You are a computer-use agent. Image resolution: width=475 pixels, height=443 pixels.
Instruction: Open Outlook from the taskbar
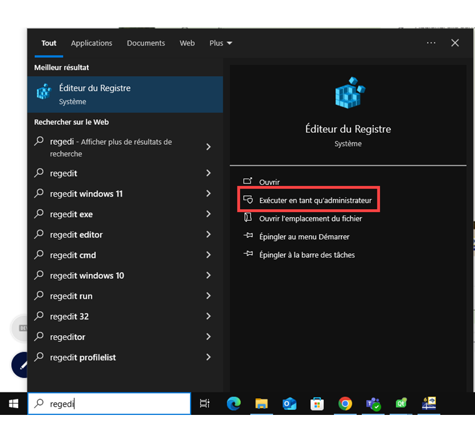tap(289, 404)
